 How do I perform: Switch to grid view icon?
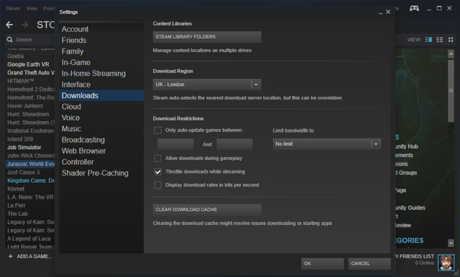[451, 40]
